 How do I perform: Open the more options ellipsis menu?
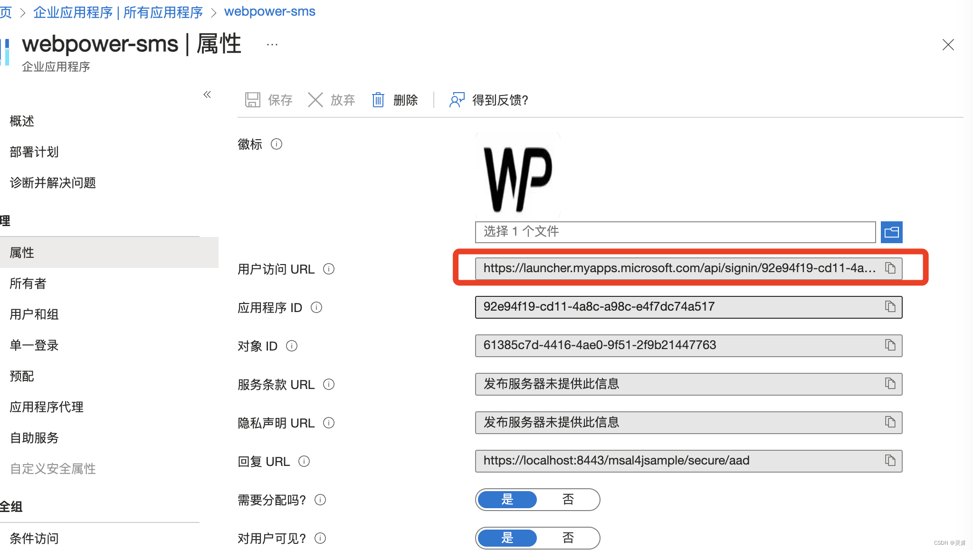tap(272, 45)
